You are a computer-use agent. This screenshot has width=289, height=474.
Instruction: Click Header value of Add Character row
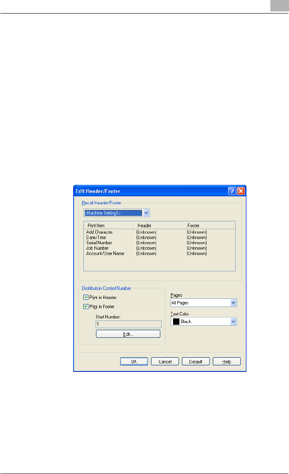tap(146, 232)
